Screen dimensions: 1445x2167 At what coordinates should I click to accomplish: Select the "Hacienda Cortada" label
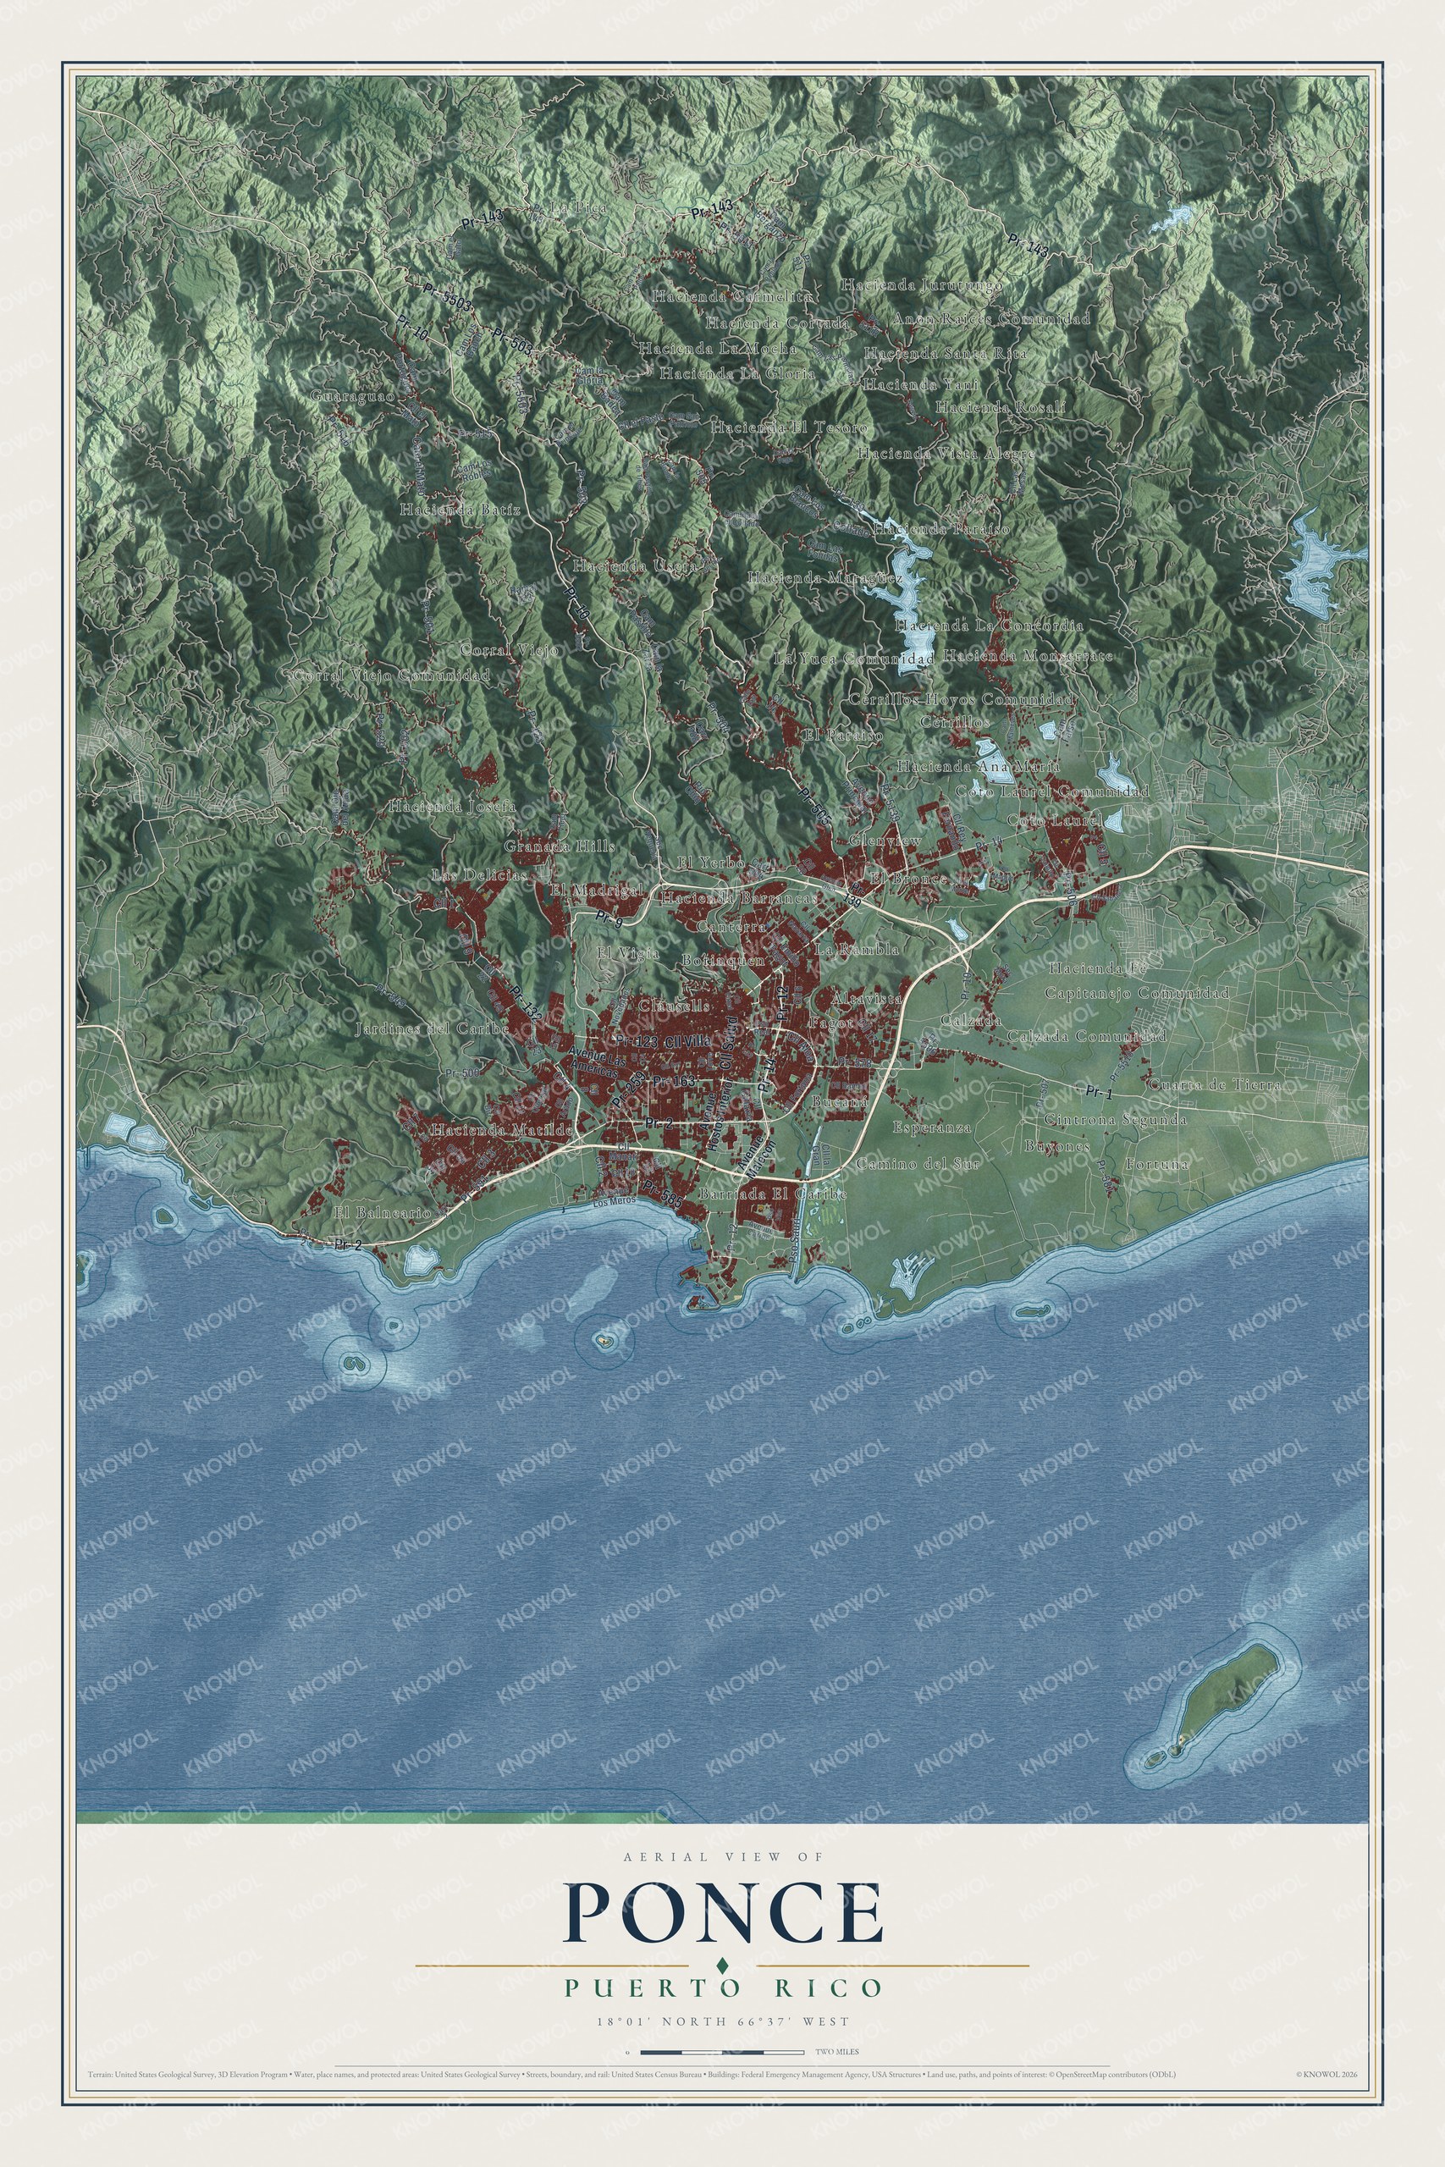[x=778, y=323]
